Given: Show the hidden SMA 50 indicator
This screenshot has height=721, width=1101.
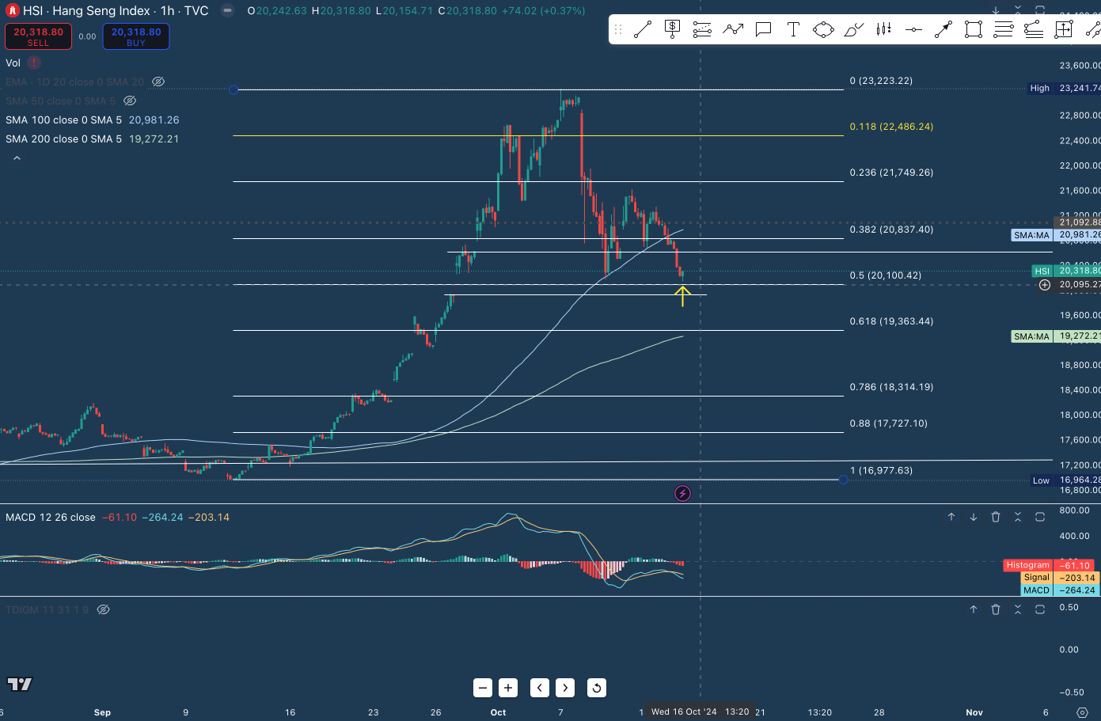Looking at the screenshot, I should coord(130,101).
